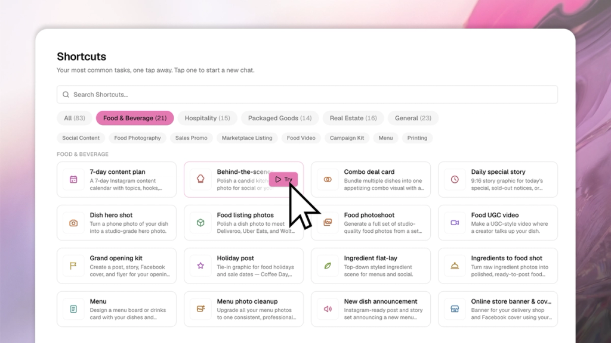Click the overlapping circles icon on Combo deal card

328,179
